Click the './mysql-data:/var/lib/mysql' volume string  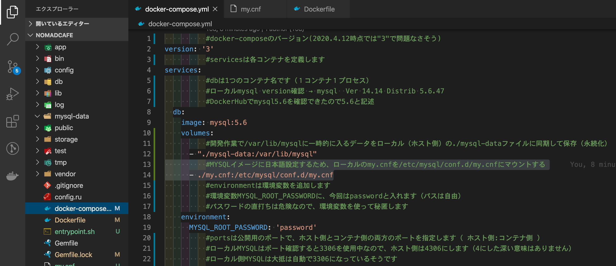click(257, 154)
